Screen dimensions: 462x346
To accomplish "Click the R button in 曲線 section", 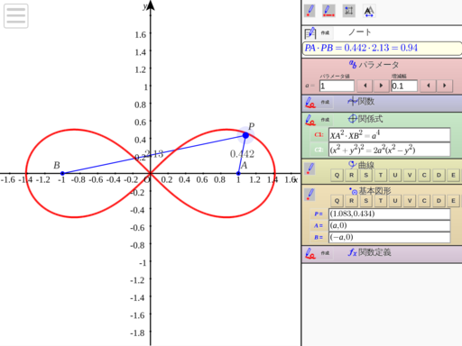I will pos(351,175).
